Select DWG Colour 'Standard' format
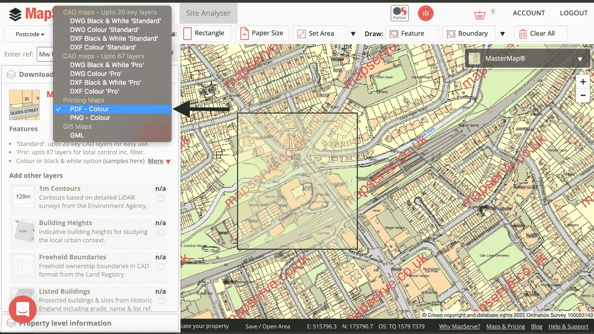The width and height of the screenshot is (594, 334). [x=112, y=30]
